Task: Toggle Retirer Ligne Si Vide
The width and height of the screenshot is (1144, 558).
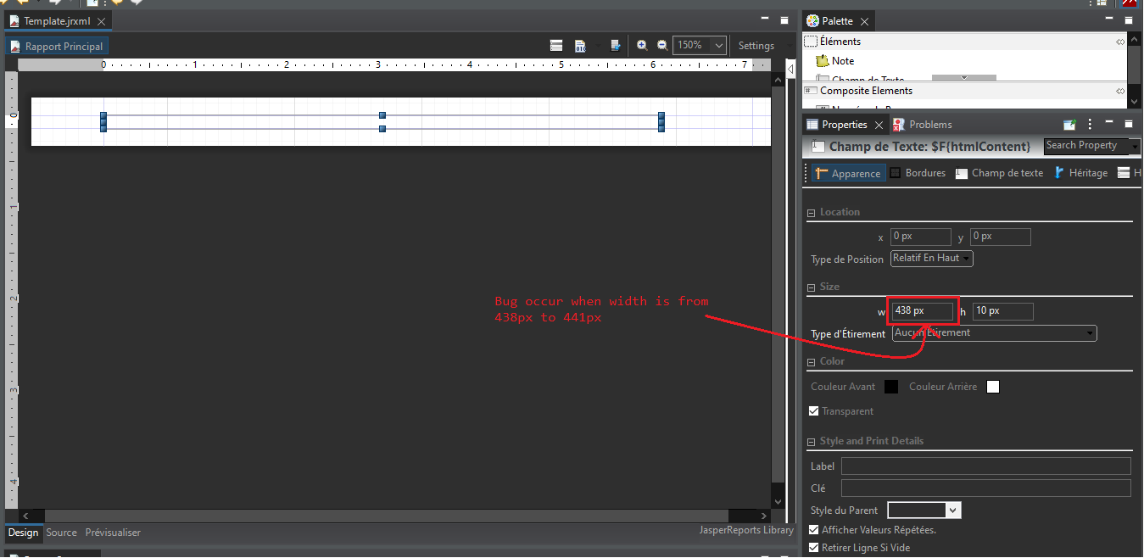Action: tap(813, 547)
